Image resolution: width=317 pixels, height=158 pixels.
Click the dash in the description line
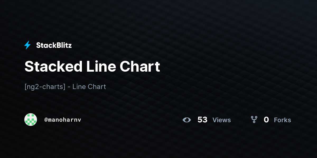click(x=69, y=87)
